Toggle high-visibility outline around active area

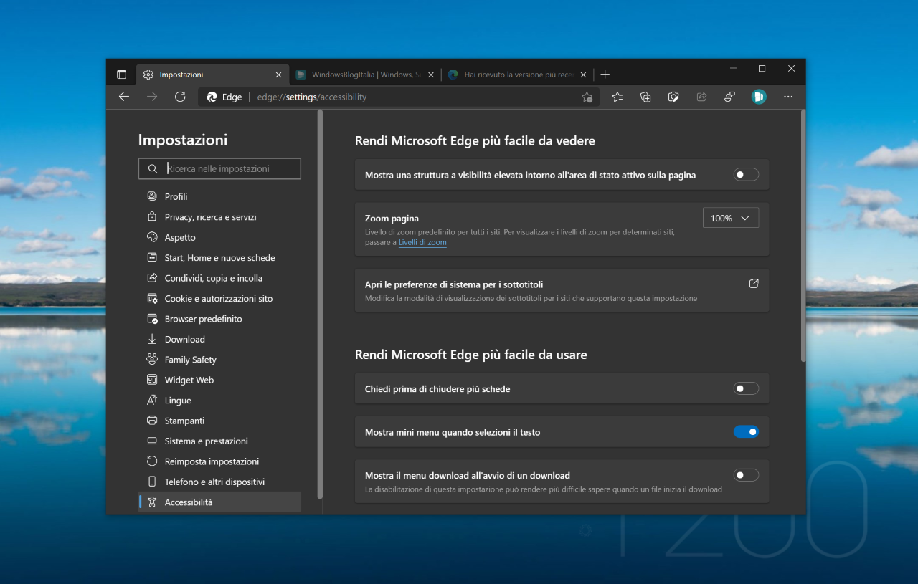[746, 174]
